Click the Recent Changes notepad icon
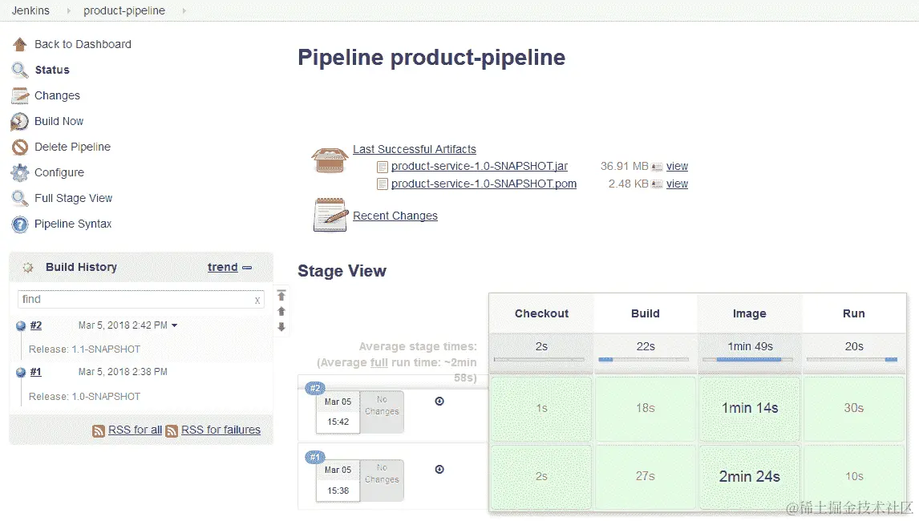 pos(330,215)
